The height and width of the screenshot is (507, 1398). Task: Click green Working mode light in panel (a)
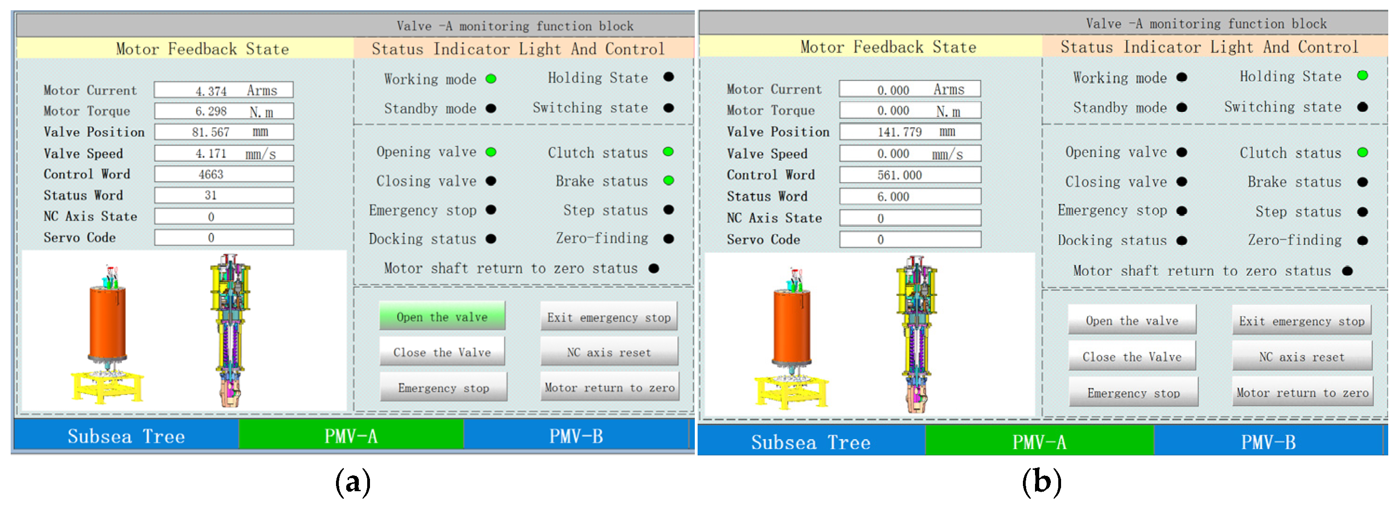[x=491, y=79]
